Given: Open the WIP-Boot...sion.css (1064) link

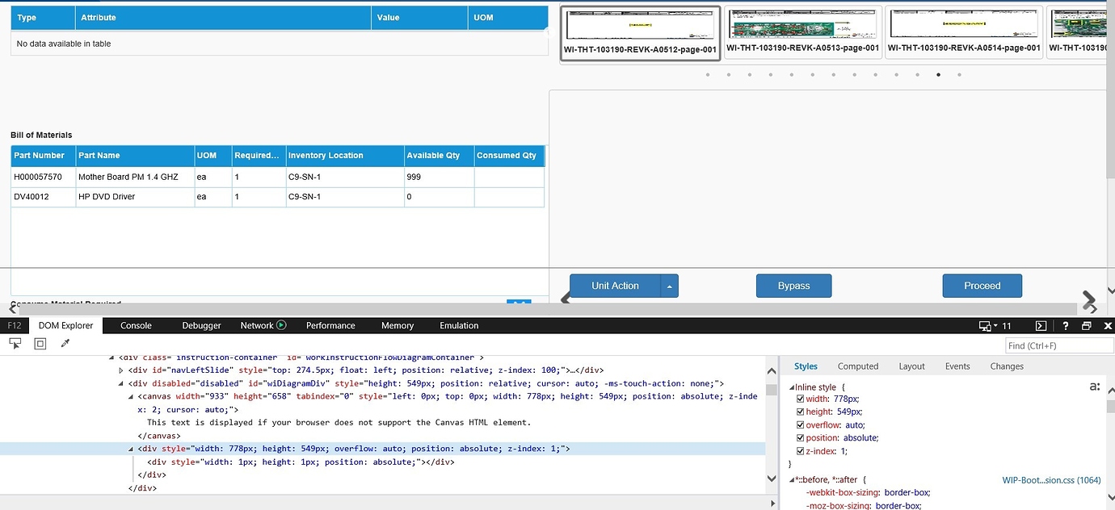Looking at the screenshot, I should coord(1051,480).
